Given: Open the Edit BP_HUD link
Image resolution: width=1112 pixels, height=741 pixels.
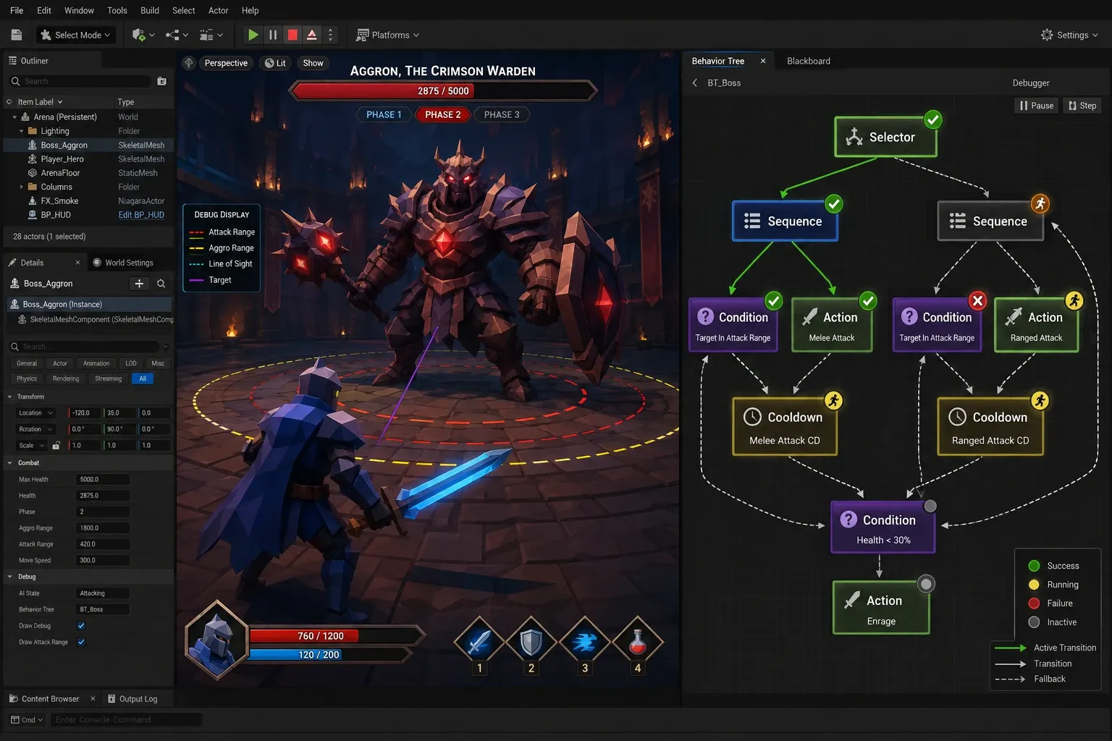Looking at the screenshot, I should click(x=141, y=215).
